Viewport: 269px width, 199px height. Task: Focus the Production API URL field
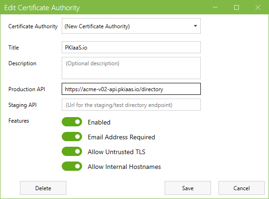tap(131, 89)
